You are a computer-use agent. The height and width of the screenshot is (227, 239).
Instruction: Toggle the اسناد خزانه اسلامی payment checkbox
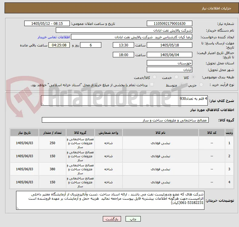coord(152,84)
